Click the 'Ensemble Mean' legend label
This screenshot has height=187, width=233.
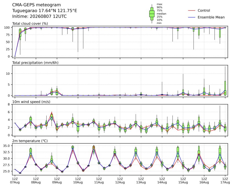(211, 17)
